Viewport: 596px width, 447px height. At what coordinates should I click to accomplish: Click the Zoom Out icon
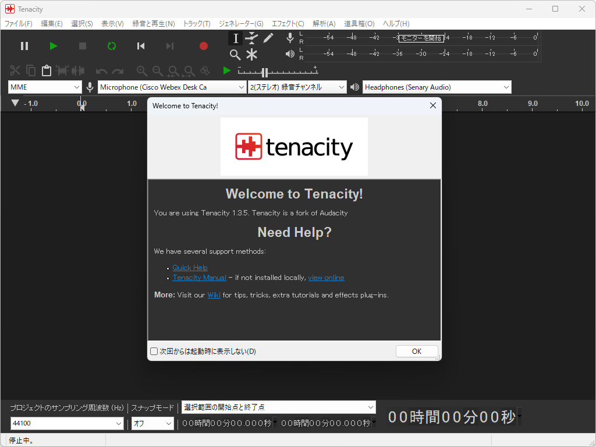[158, 70]
